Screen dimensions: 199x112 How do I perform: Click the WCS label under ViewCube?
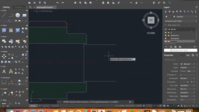point(151,33)
